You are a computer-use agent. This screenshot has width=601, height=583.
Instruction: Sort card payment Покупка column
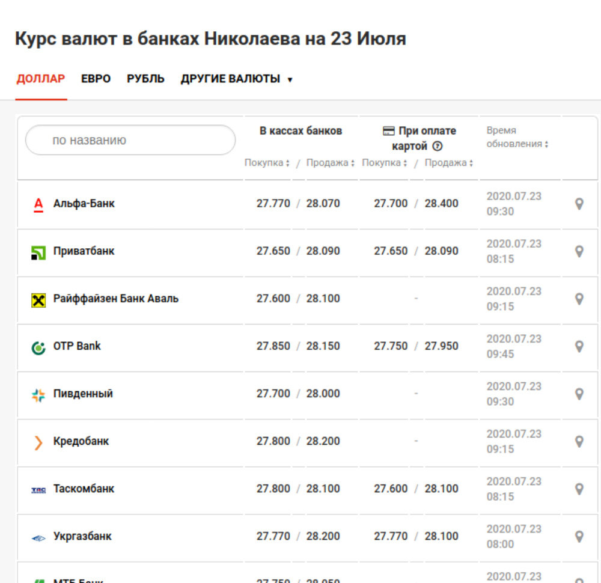point(385,163)
